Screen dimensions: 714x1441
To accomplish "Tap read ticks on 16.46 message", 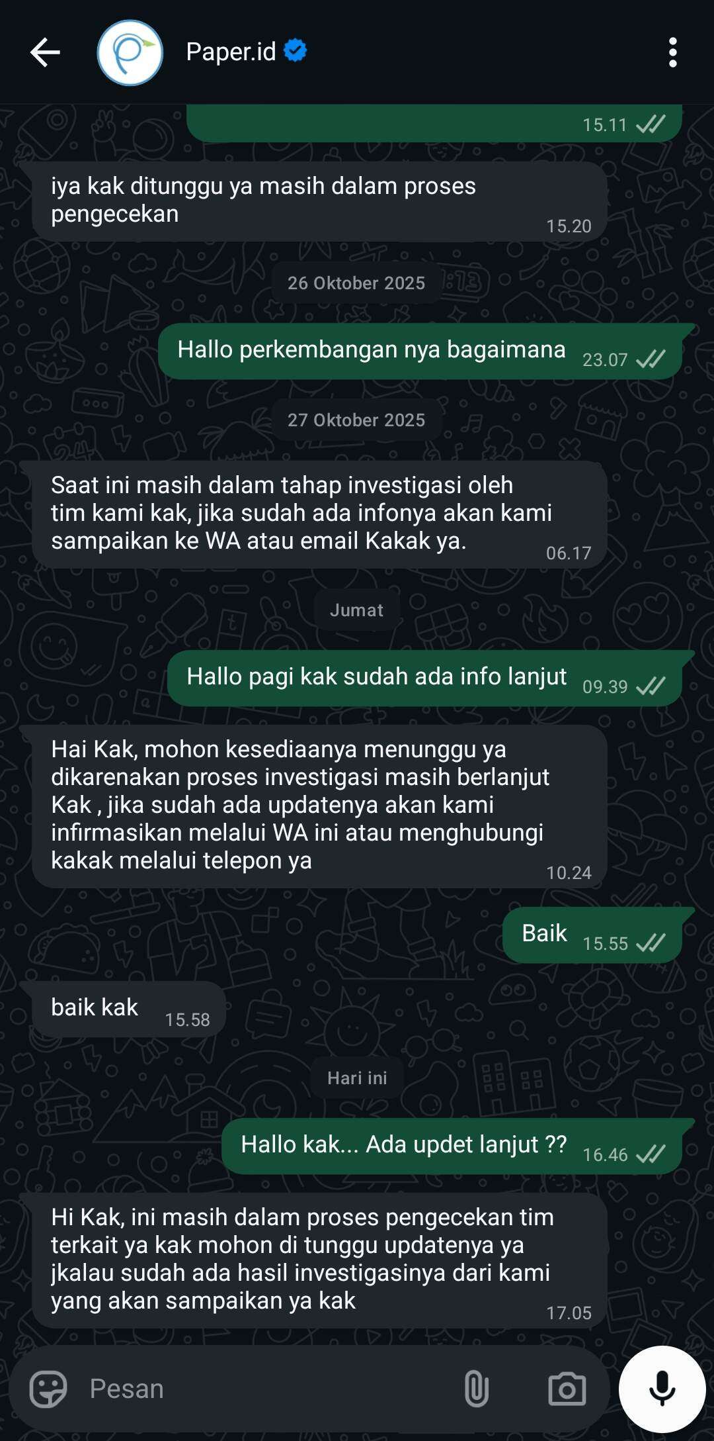I will [x=651, y=1154].
